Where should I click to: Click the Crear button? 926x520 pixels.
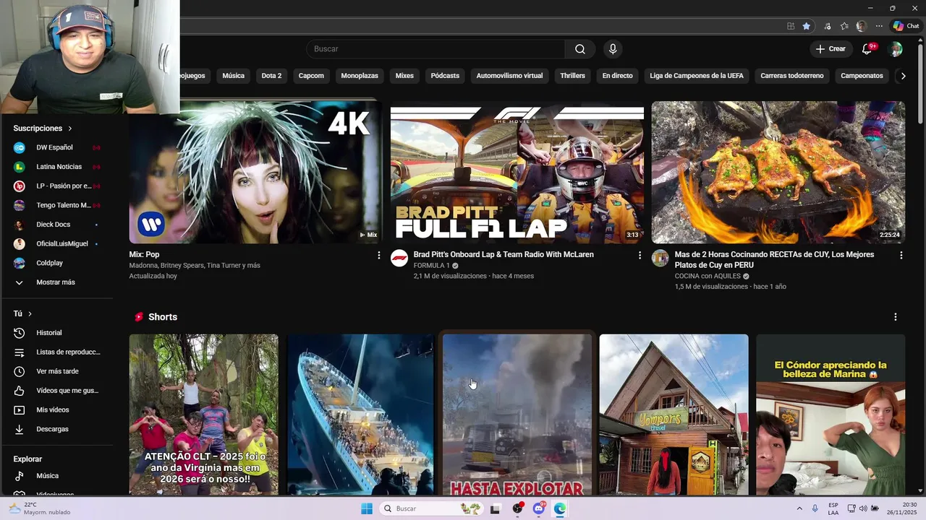[x=831, y=49]
